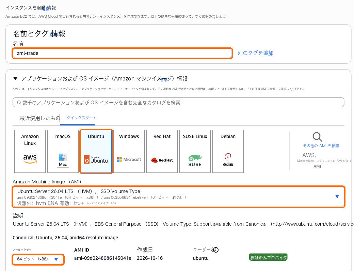Select the Windows Microsoft logo tile
The width and height of the screenshot is (354, 271).
(x=129, y=151)
